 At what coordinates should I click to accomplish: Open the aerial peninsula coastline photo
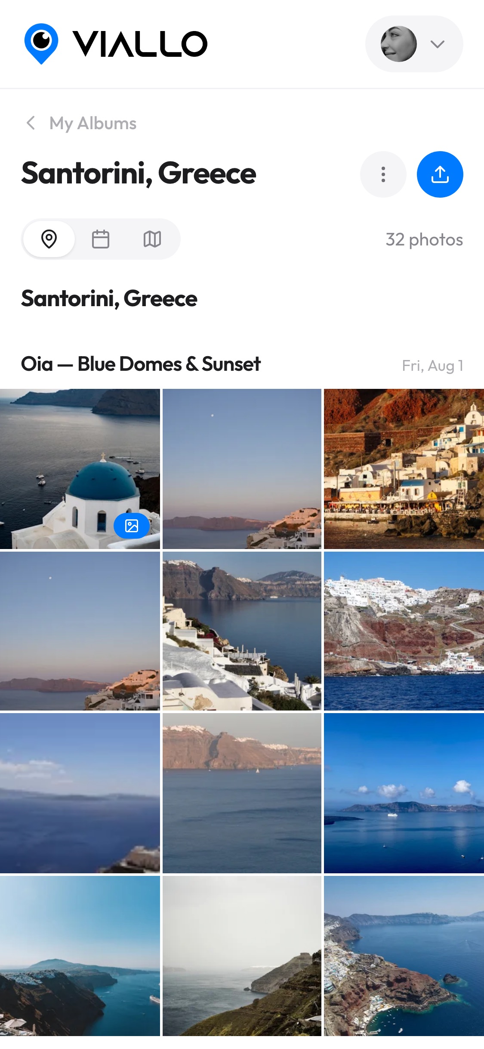[404, 956]
